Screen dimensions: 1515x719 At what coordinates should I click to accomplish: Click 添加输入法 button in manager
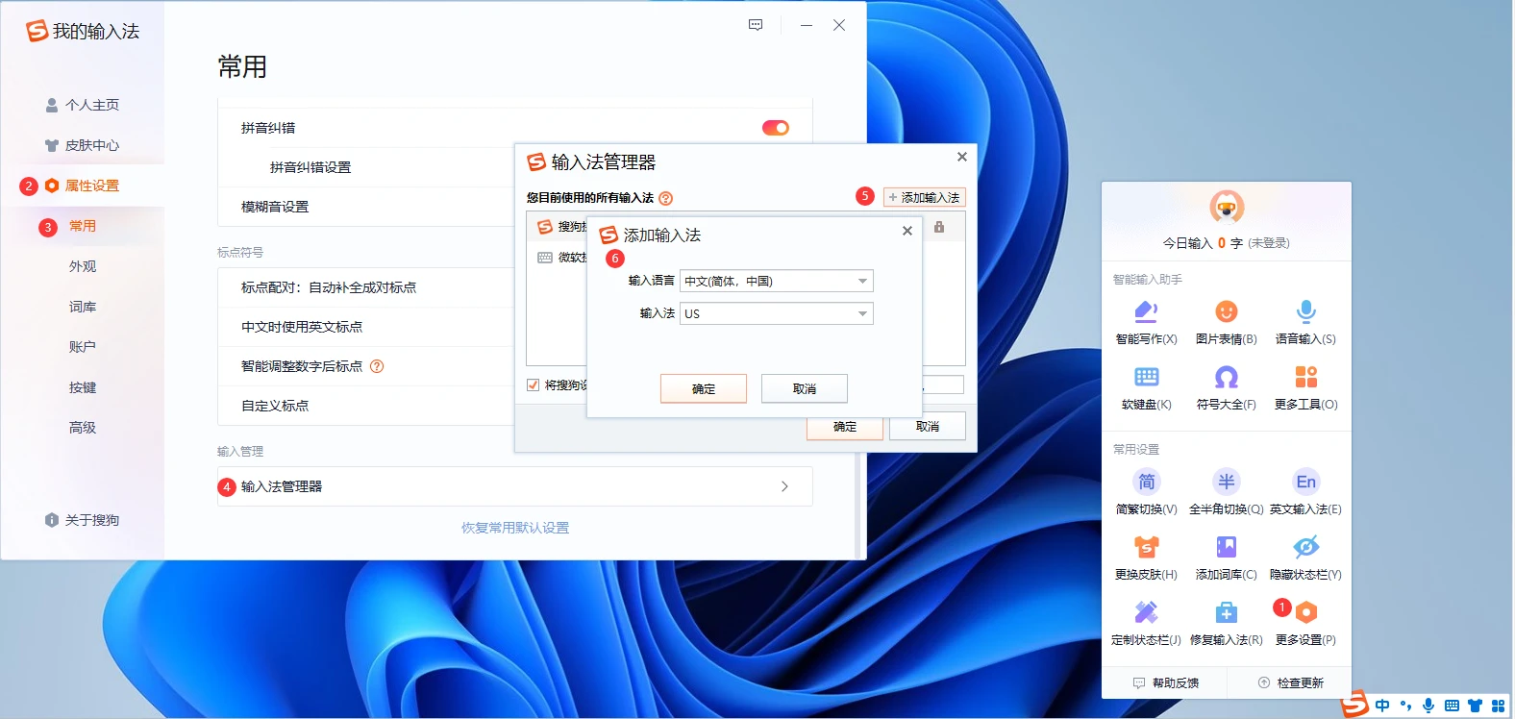click(x=924, y=197)
